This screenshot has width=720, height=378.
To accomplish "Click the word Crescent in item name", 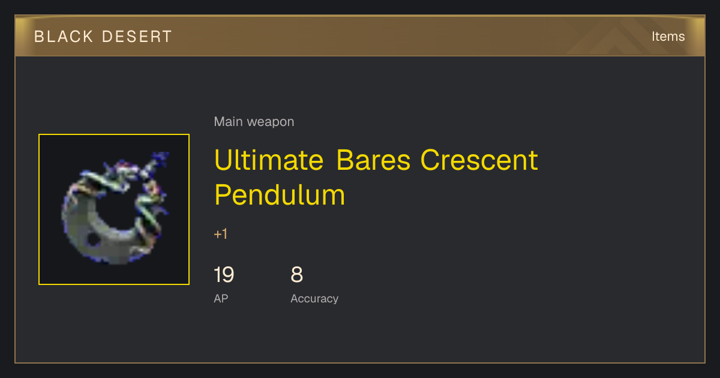I will pos(479,160).
